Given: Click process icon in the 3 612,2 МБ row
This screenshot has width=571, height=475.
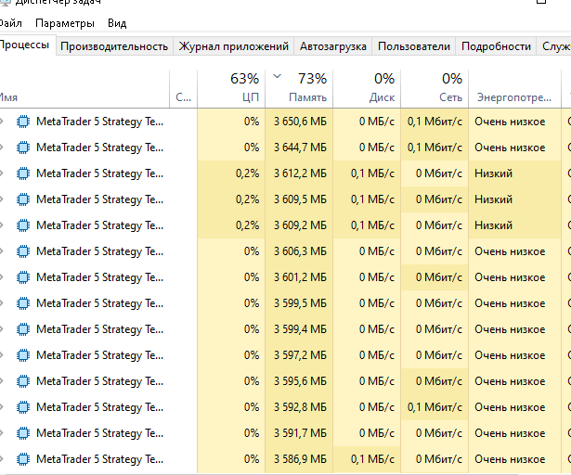Looking at the screenshot, I should 23,173.
